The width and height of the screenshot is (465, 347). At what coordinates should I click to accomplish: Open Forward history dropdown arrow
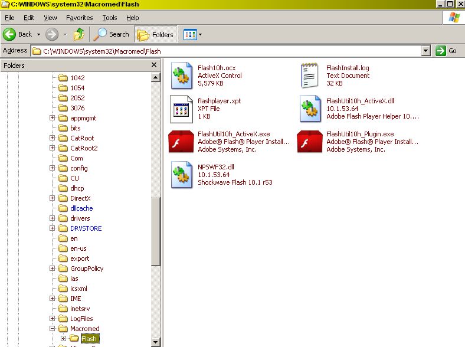coord(66,35)
